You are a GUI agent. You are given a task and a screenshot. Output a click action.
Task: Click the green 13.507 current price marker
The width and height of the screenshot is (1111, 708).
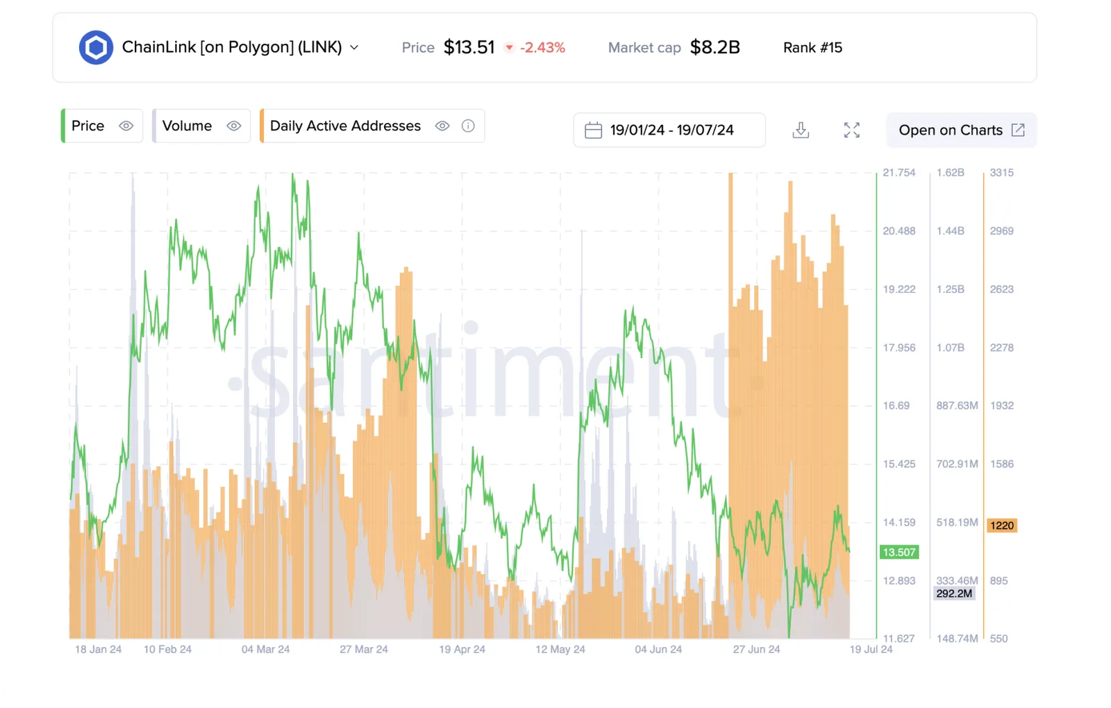[899, 553]
